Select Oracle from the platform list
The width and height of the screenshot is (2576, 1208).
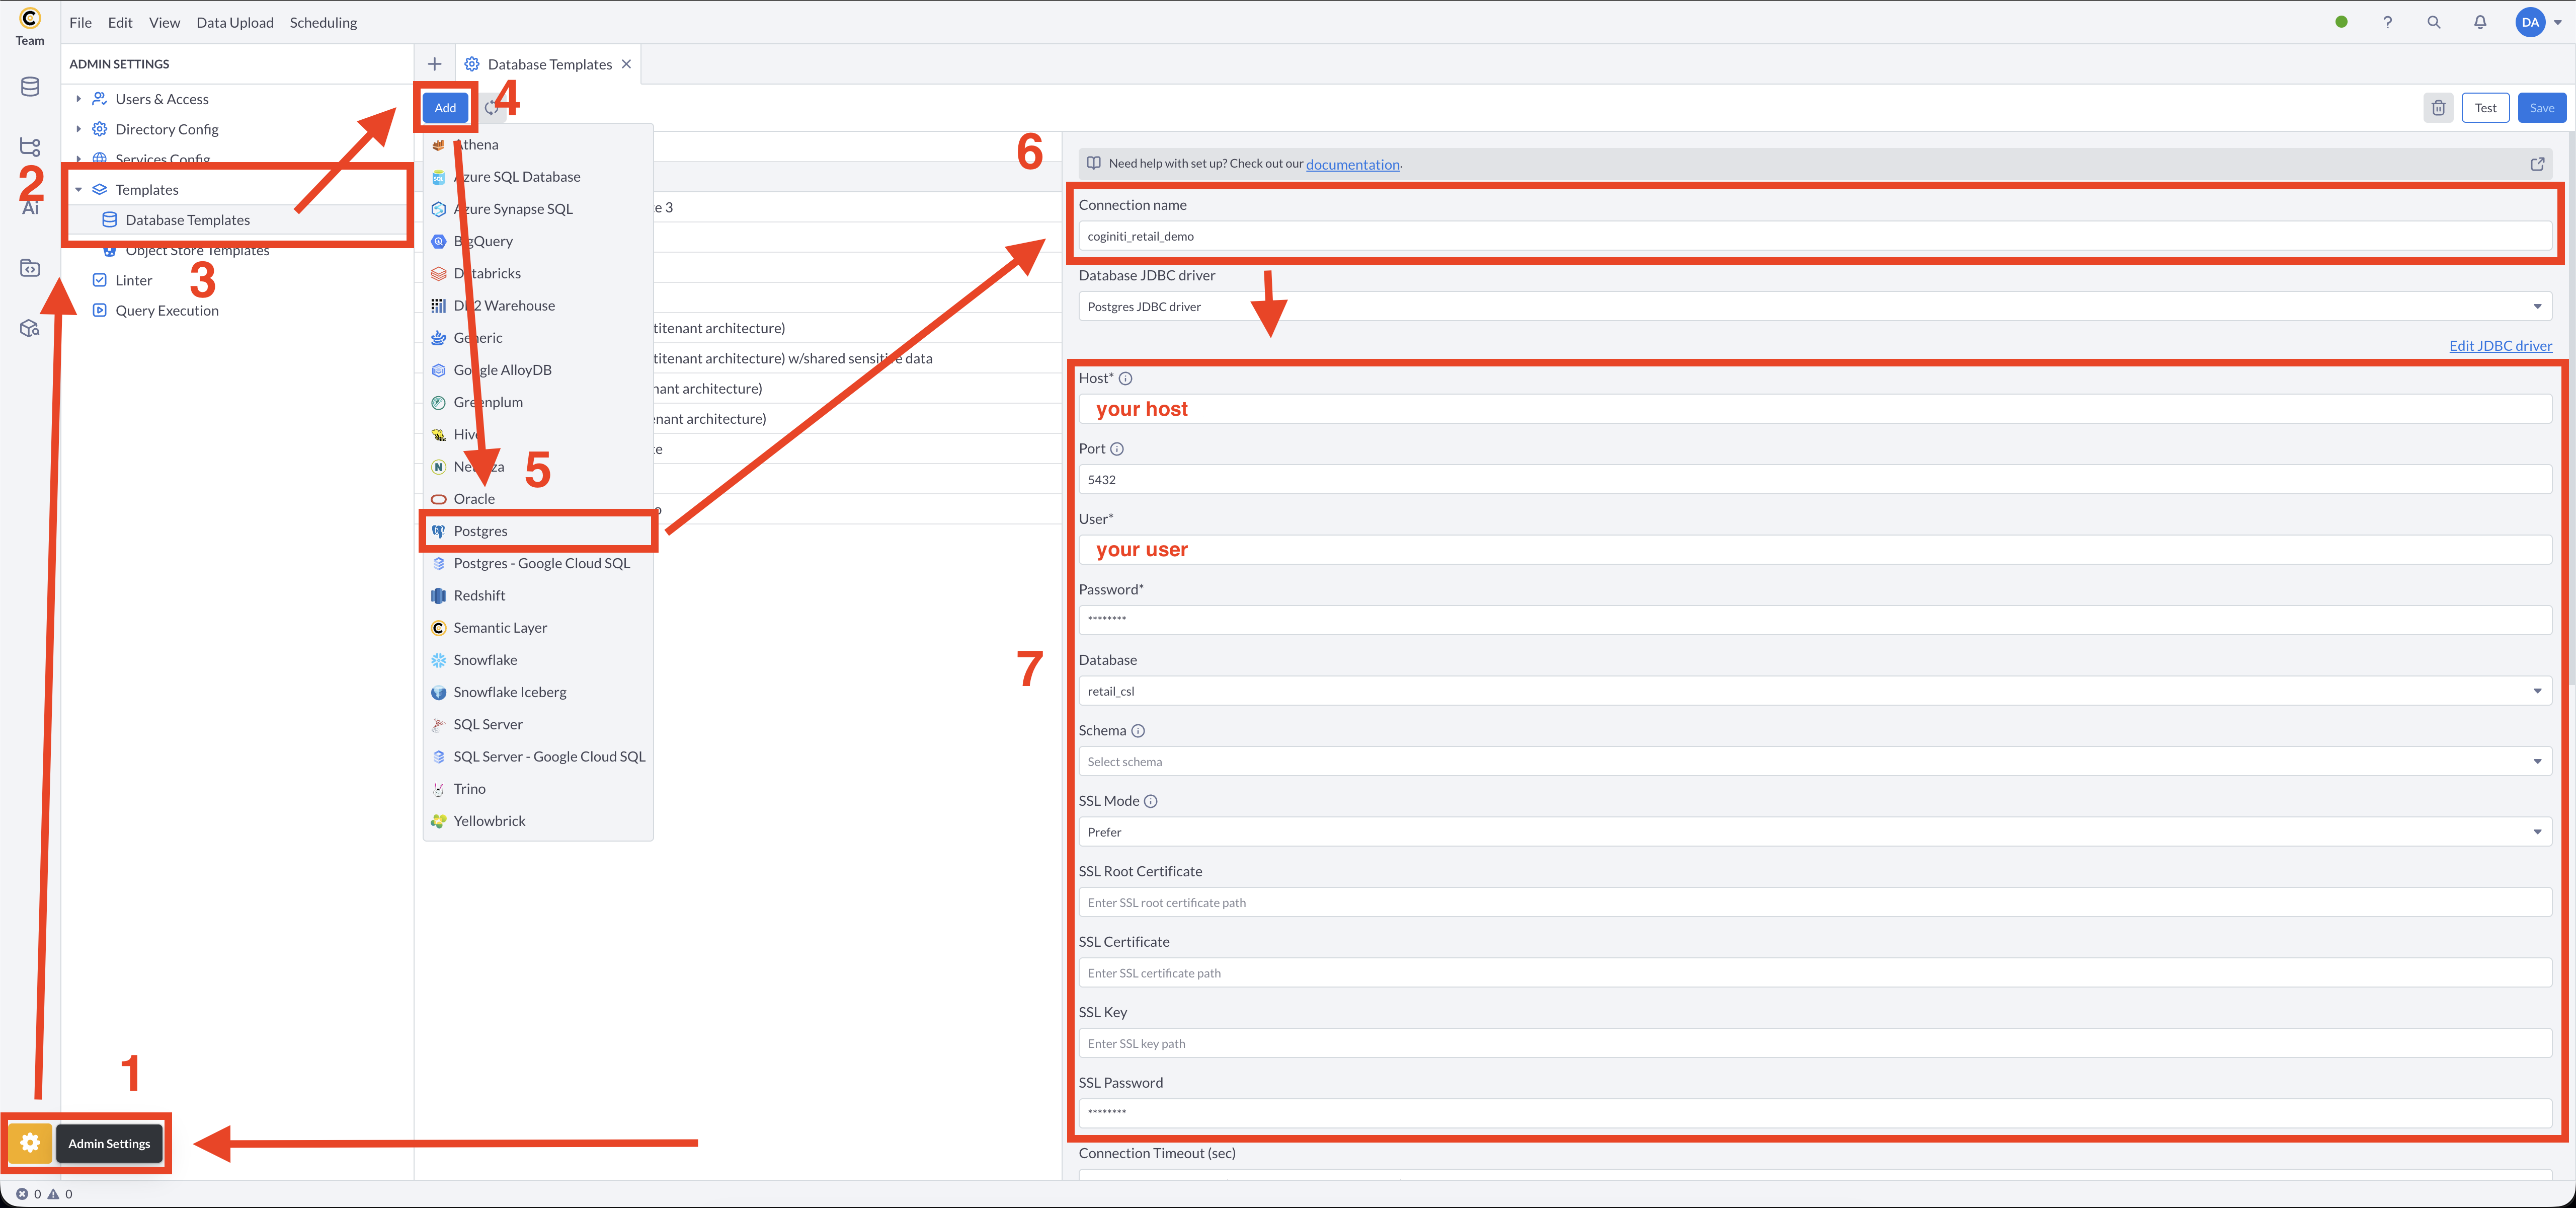(x=538, y=499)
